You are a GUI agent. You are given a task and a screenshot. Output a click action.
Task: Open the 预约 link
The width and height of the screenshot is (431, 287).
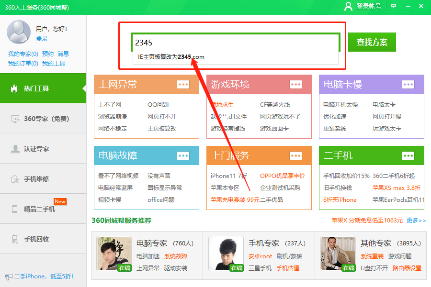tap(48, 54)
